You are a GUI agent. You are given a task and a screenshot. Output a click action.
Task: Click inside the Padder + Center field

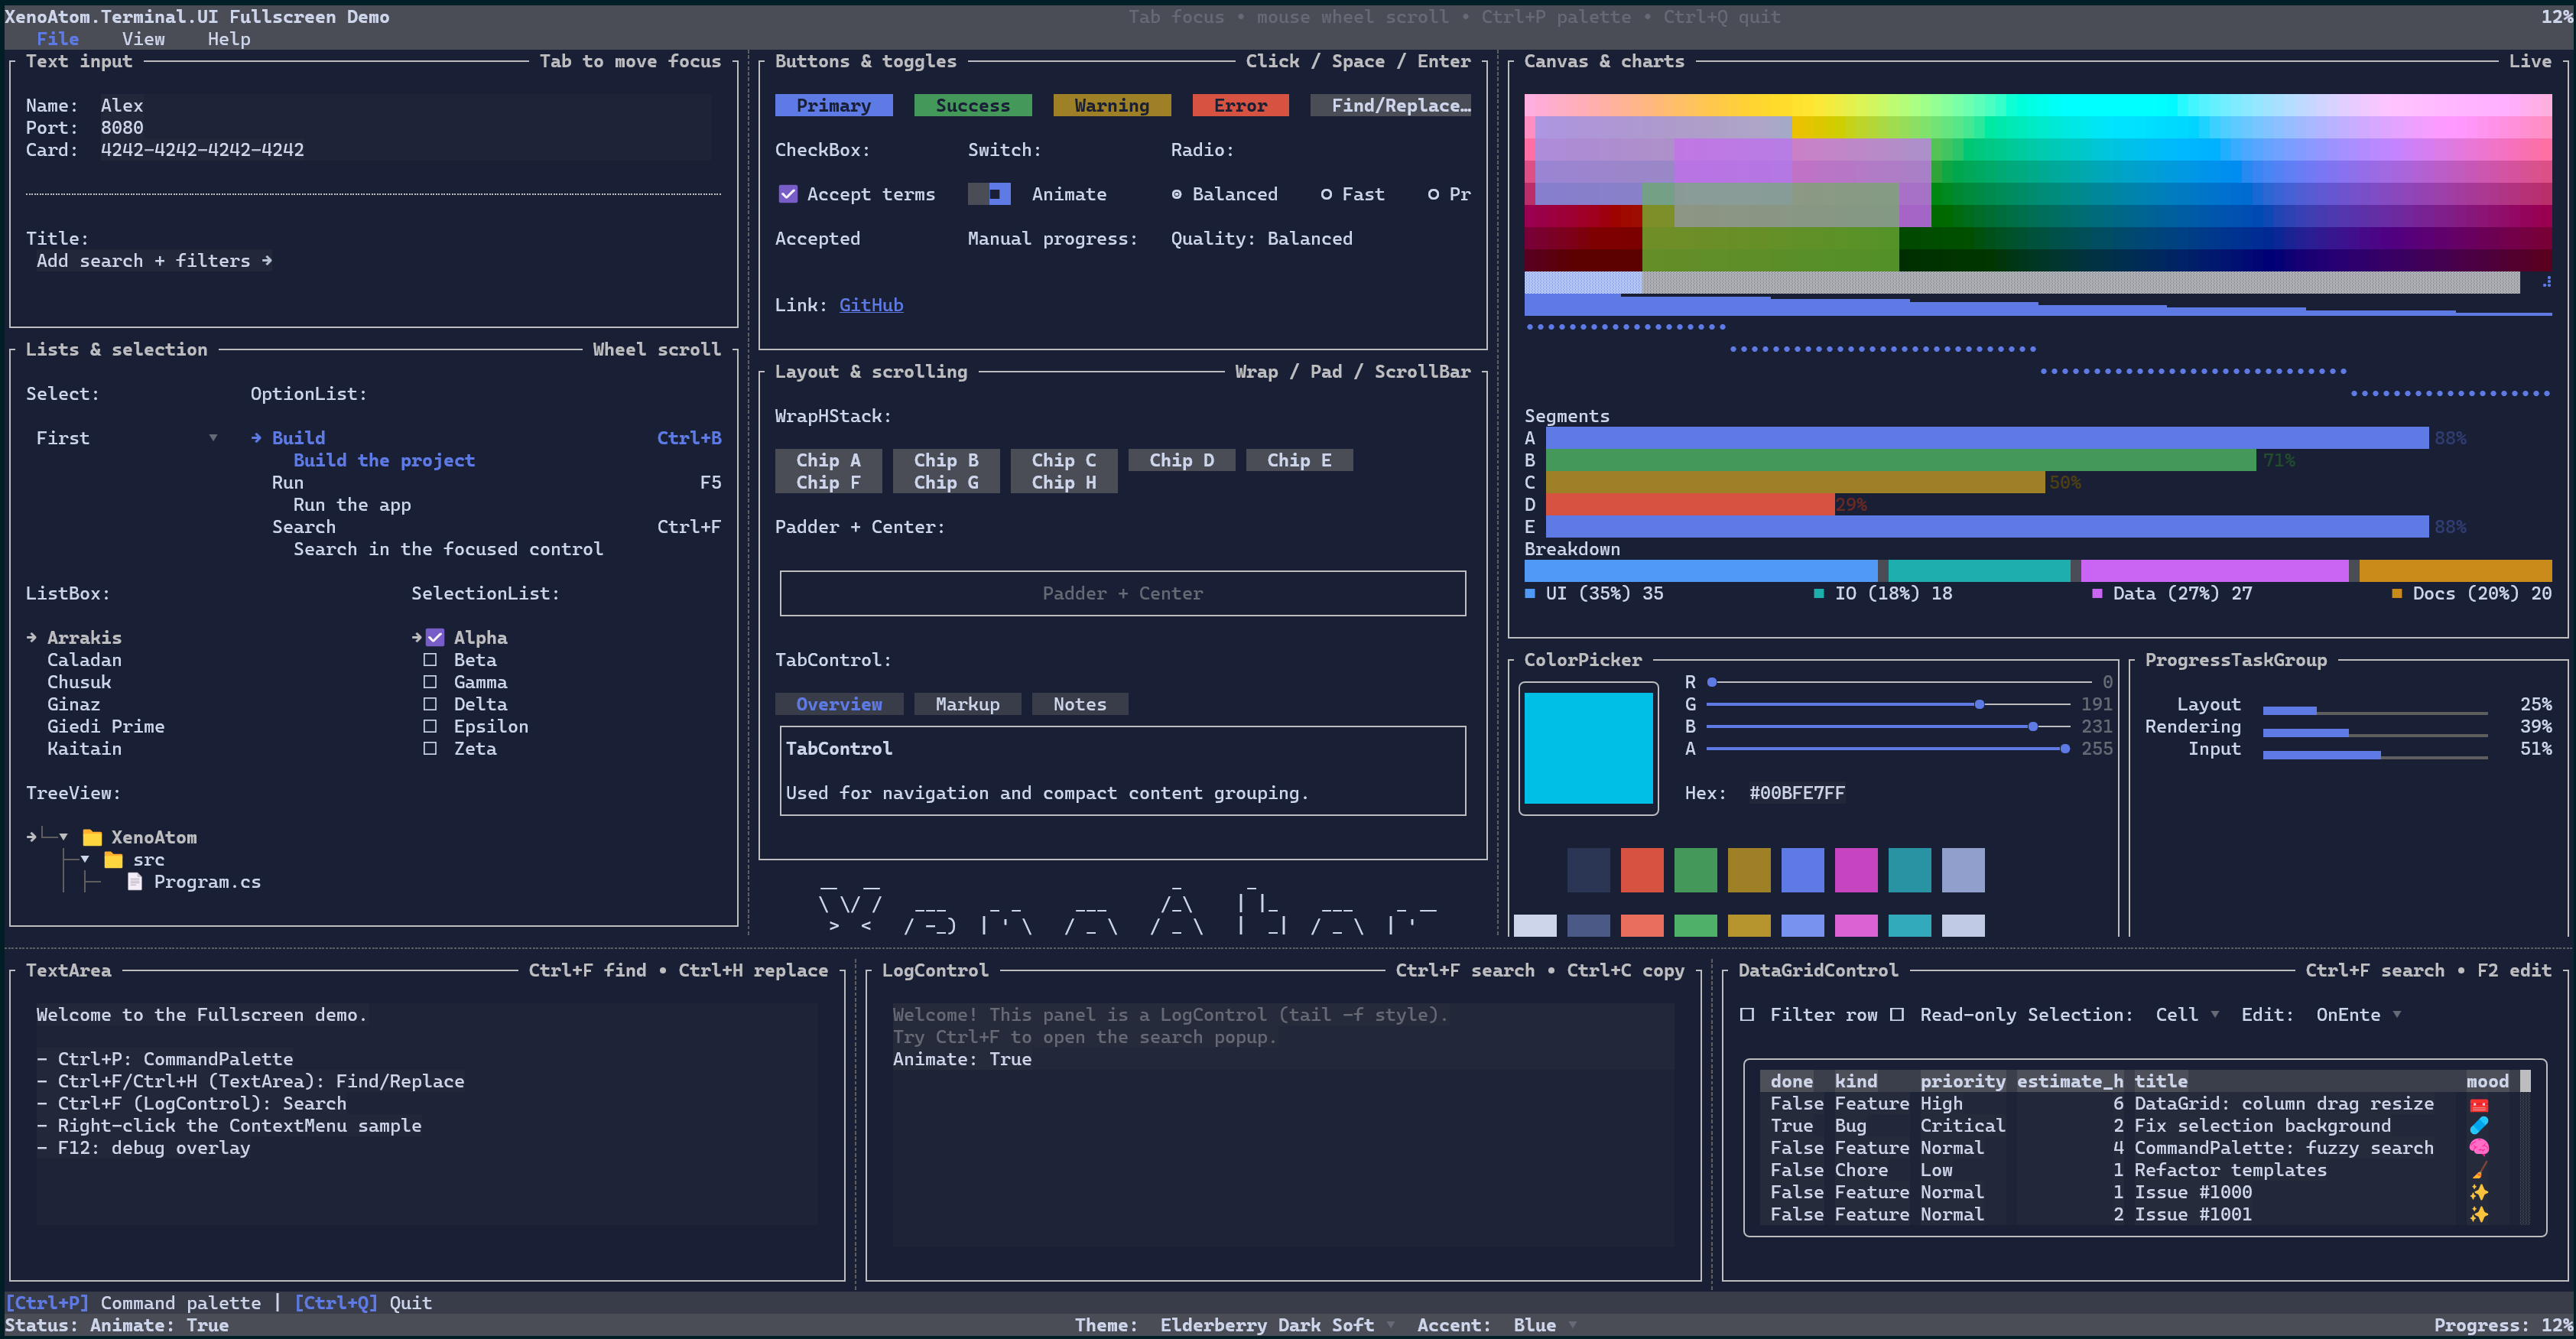pos(1122,593)
